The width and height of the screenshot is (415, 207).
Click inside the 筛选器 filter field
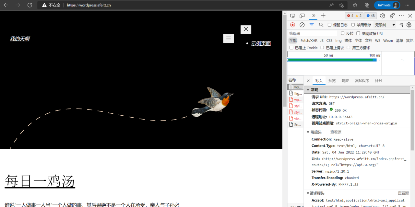point(313,33)
